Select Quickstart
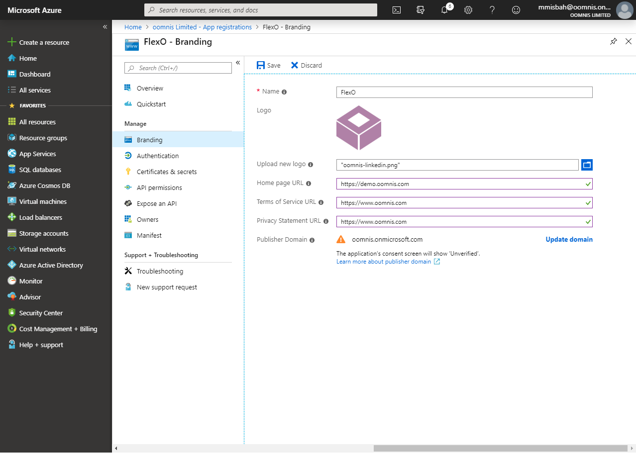Image resolution: width=636 pixels, height=462 pixels. click(178, 104)
